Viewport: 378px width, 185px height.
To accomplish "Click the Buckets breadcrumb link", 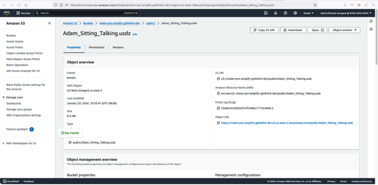I will (x=88, y=23).
